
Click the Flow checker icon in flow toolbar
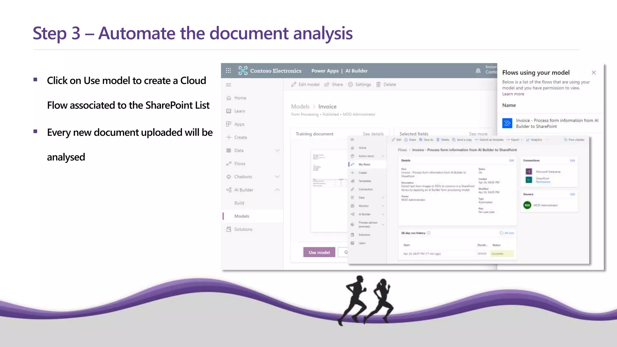click(x=565, y=140)
